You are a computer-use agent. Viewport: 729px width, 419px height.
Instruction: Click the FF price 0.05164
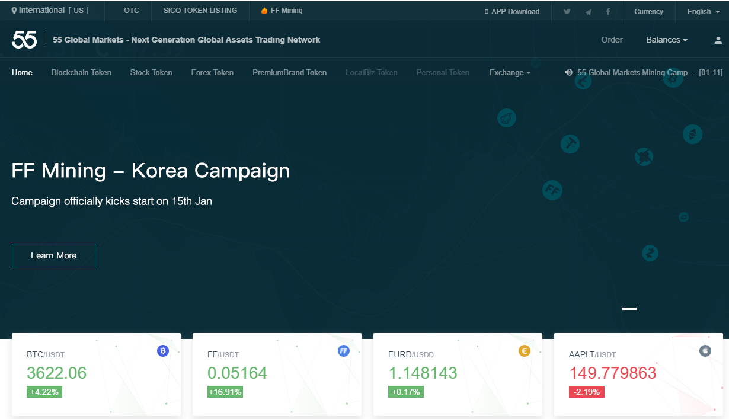click(237, 373)
